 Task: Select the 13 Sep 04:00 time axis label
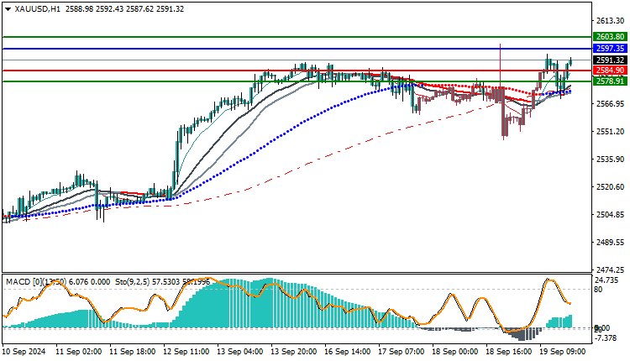tap(240, 352)
